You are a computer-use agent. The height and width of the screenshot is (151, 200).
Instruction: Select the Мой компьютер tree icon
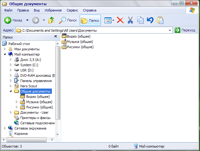pyautogui.click(x=11, y=54)
